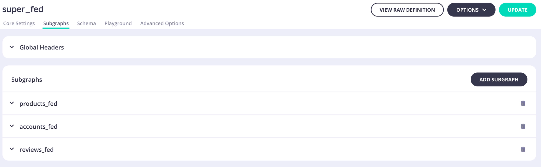Open the Options dropdown button
Viewport: 541px width, 167px height.
tap(471, 10)
